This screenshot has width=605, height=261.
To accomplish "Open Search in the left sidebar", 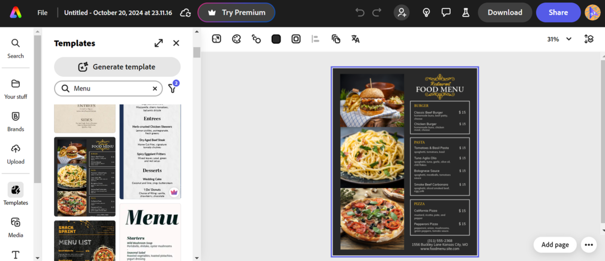I will (x=16, y=49).
